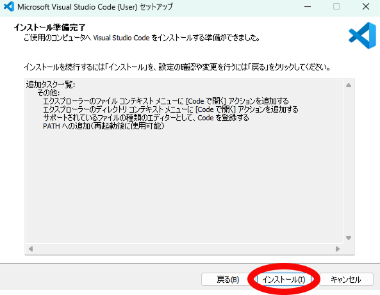380x295 pixels.
Task: Start installation with インストール(I) button
Action: pyautogui.click(x=284, y=280)
